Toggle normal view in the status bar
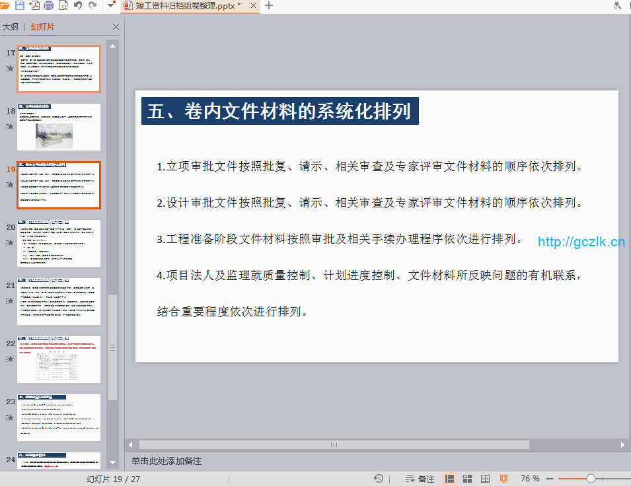This screenshot has width=631, height=486. coord(449,479)
